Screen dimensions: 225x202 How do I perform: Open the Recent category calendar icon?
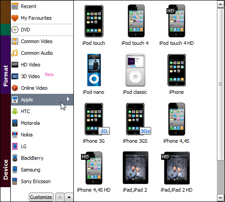tap(15, 6)
